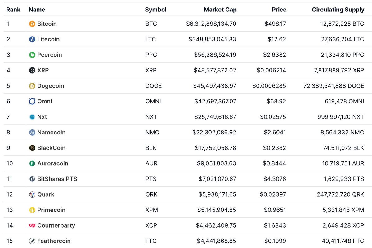Click the orange Bitcoin logo icon
372x248 pixels.
(x=32, y=24)
